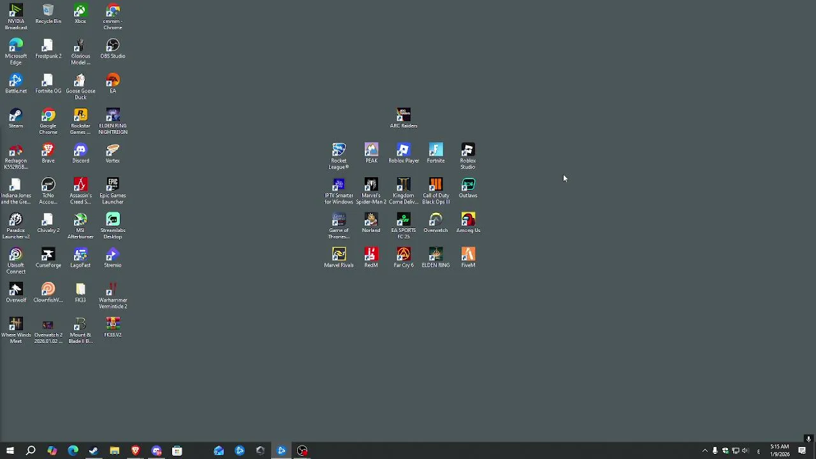Open ELDEN RING NIGHTREIGN desktop shortcut
Image resolution: width=816 pixels, height=459 pixels.
pos(113,121)
